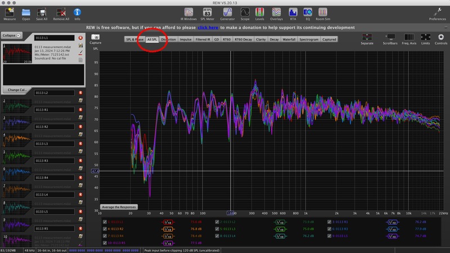Toggle the 4: 0113 R2 trace checkbox
The width and height of the screenshot is (450, 253).
[105, 229]
